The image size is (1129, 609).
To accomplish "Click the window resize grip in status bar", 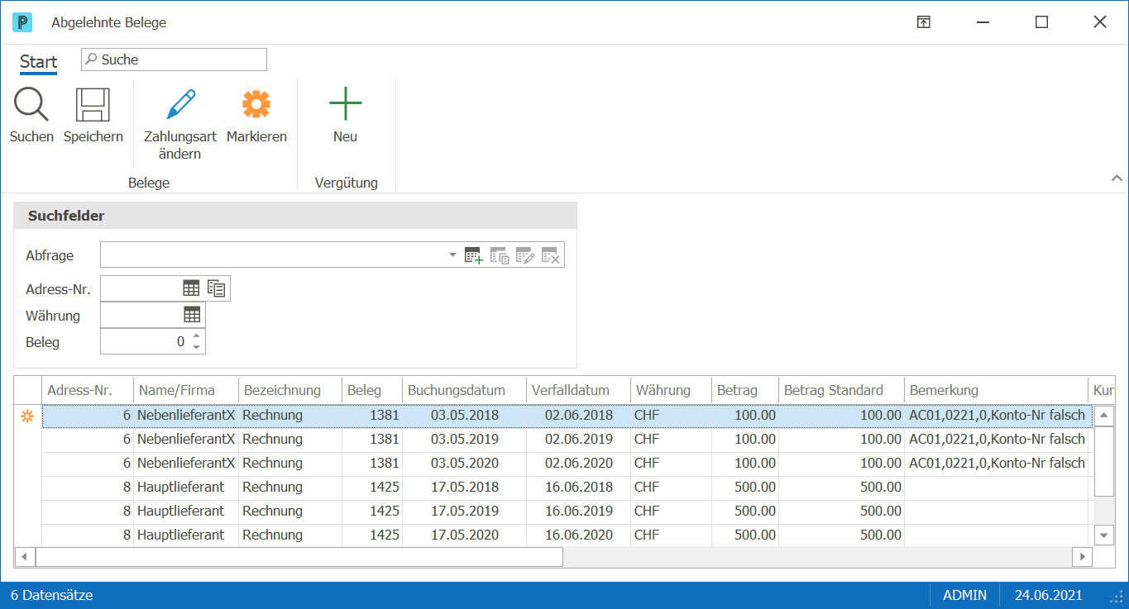I will pyautogui.click(x=1116, y=597).
